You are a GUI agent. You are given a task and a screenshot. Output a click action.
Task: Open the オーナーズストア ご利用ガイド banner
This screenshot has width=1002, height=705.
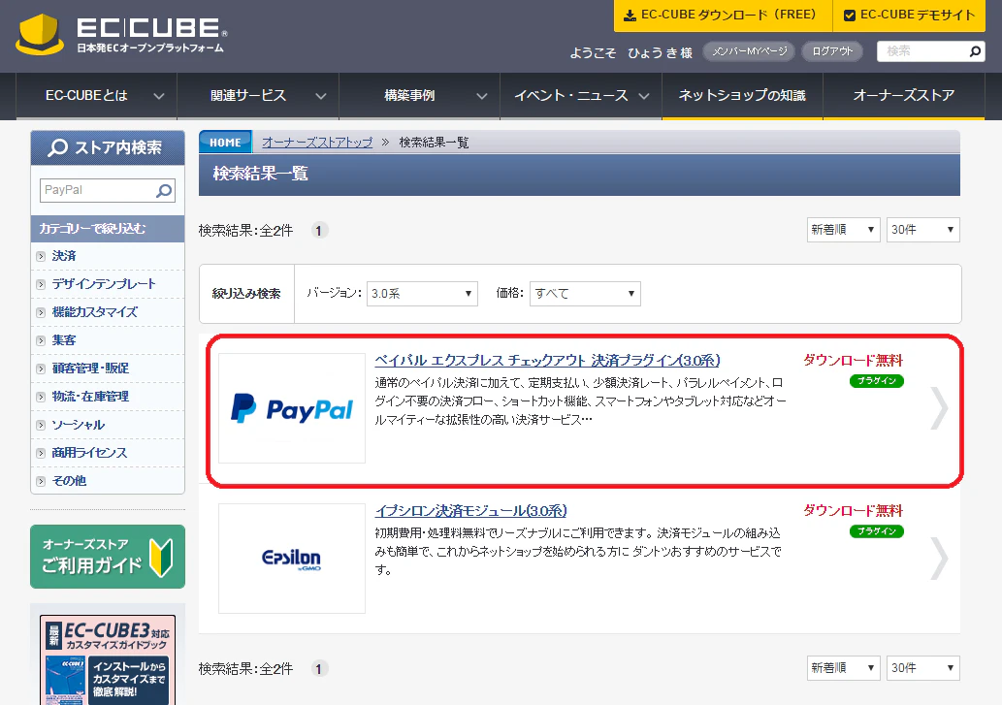coord(108,557)
